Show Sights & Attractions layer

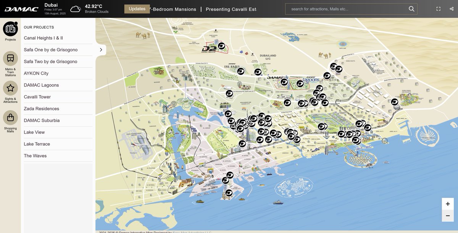point(10,88)
